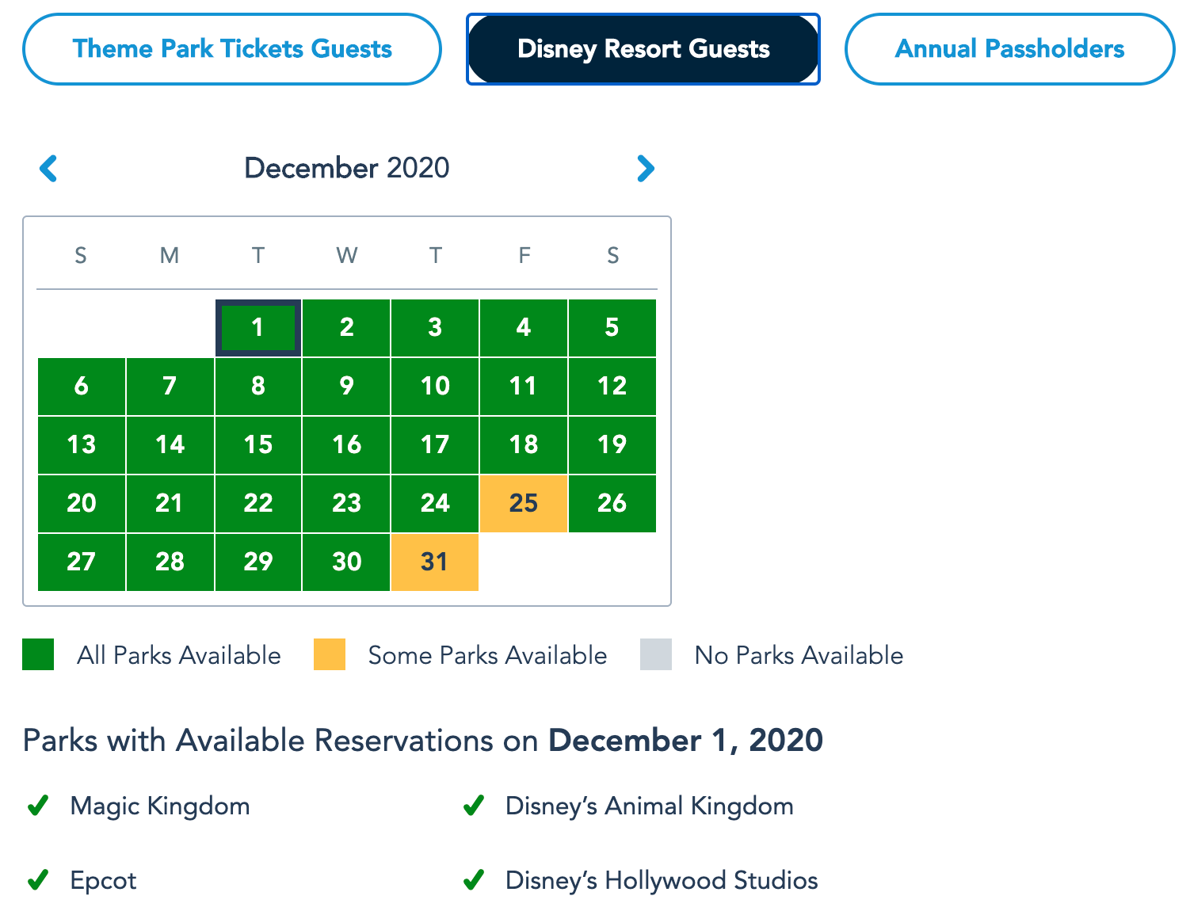Viewport: 1190px width, 911px height.
Task: Choose December 16 on the calendar
Action: (x=347, y=444)
